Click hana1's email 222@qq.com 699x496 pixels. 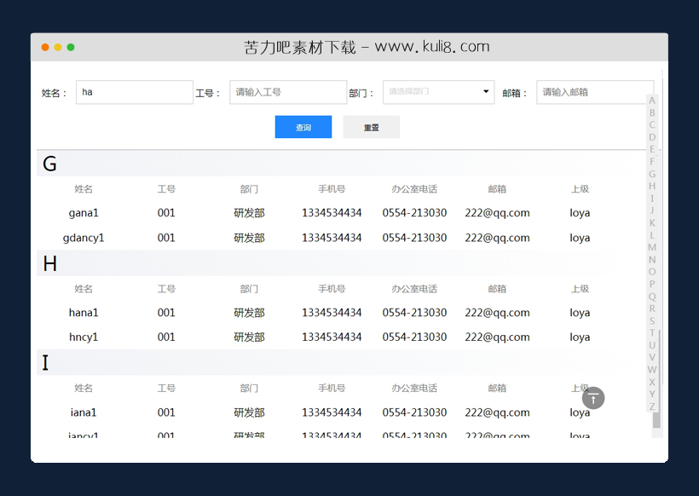(x=497, y=312)
